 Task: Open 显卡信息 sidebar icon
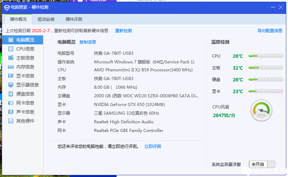[11, 76]
